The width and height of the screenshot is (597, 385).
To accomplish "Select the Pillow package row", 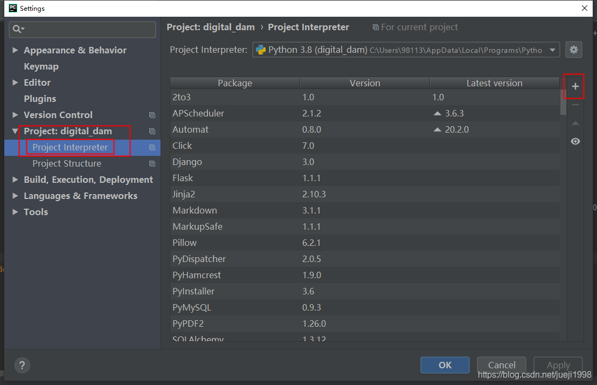I will point(365,243).
